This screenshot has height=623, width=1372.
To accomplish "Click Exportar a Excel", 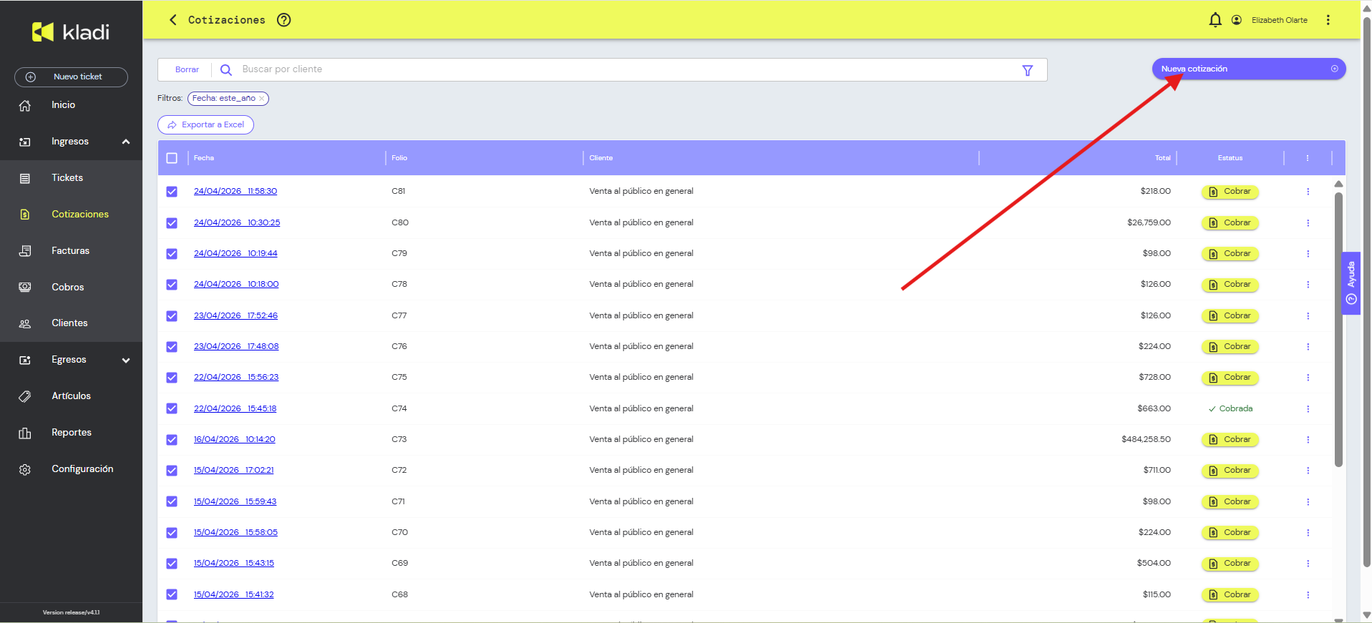I will tap(205, 124).
